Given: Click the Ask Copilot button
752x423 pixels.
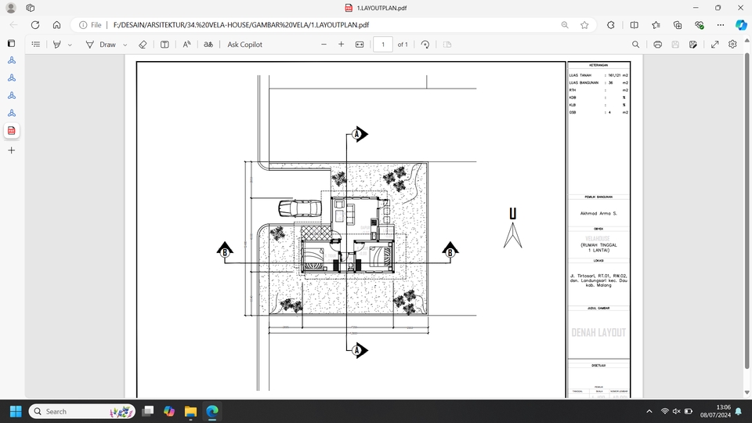Looking at the screenshot, I should coord(244,44).
